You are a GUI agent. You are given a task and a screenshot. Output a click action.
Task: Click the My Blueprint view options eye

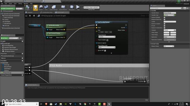[21, 38]
